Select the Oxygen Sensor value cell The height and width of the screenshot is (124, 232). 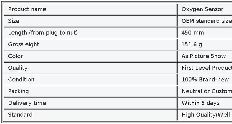tap(205, 9)
